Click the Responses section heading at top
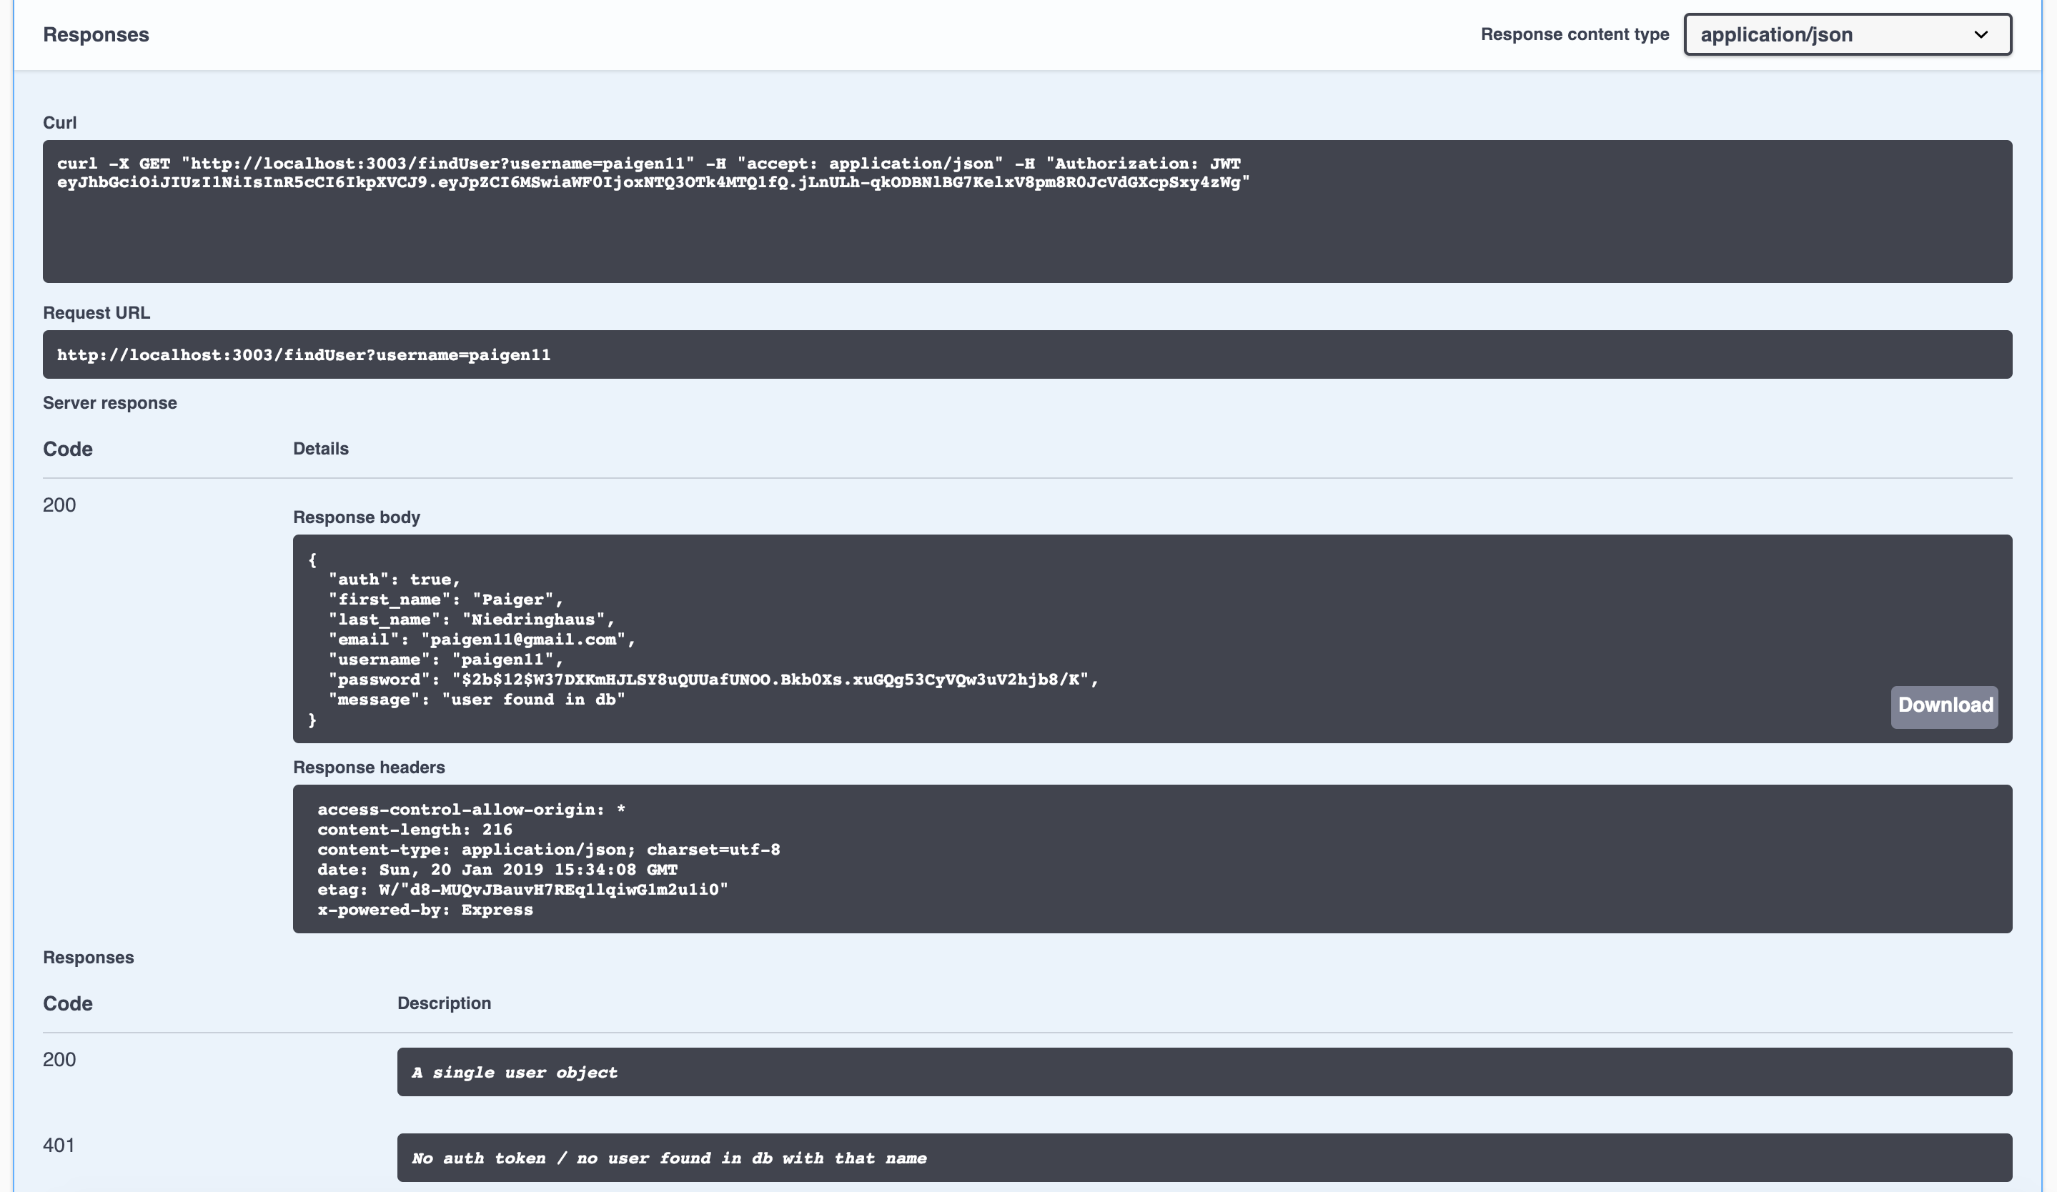Image resolution: width=2057 pixels, height=1192 pixels. [96, 34]
